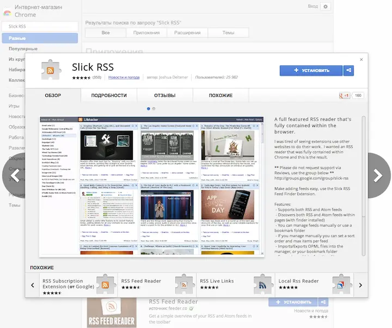Viewport: 392px width, 328px height.
Task: Click the RSS Subscription Extension icon
Action: click(x=105, y=284)
